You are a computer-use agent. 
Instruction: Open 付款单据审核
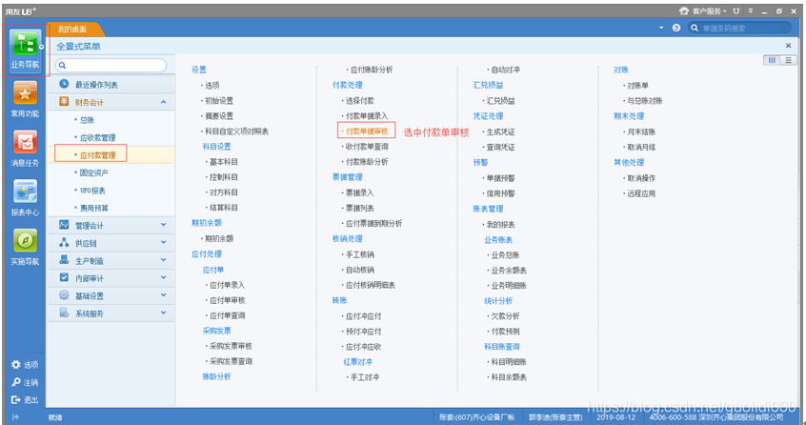367,132
